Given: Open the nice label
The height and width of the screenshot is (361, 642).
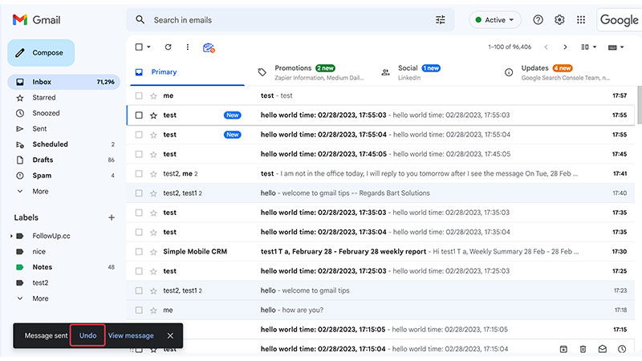Looking at the screenshot, I should [x=64, y=251].
